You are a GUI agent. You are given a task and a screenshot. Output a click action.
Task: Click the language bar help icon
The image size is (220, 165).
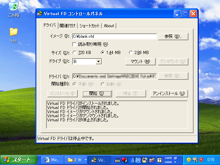[x=159, y=160]
